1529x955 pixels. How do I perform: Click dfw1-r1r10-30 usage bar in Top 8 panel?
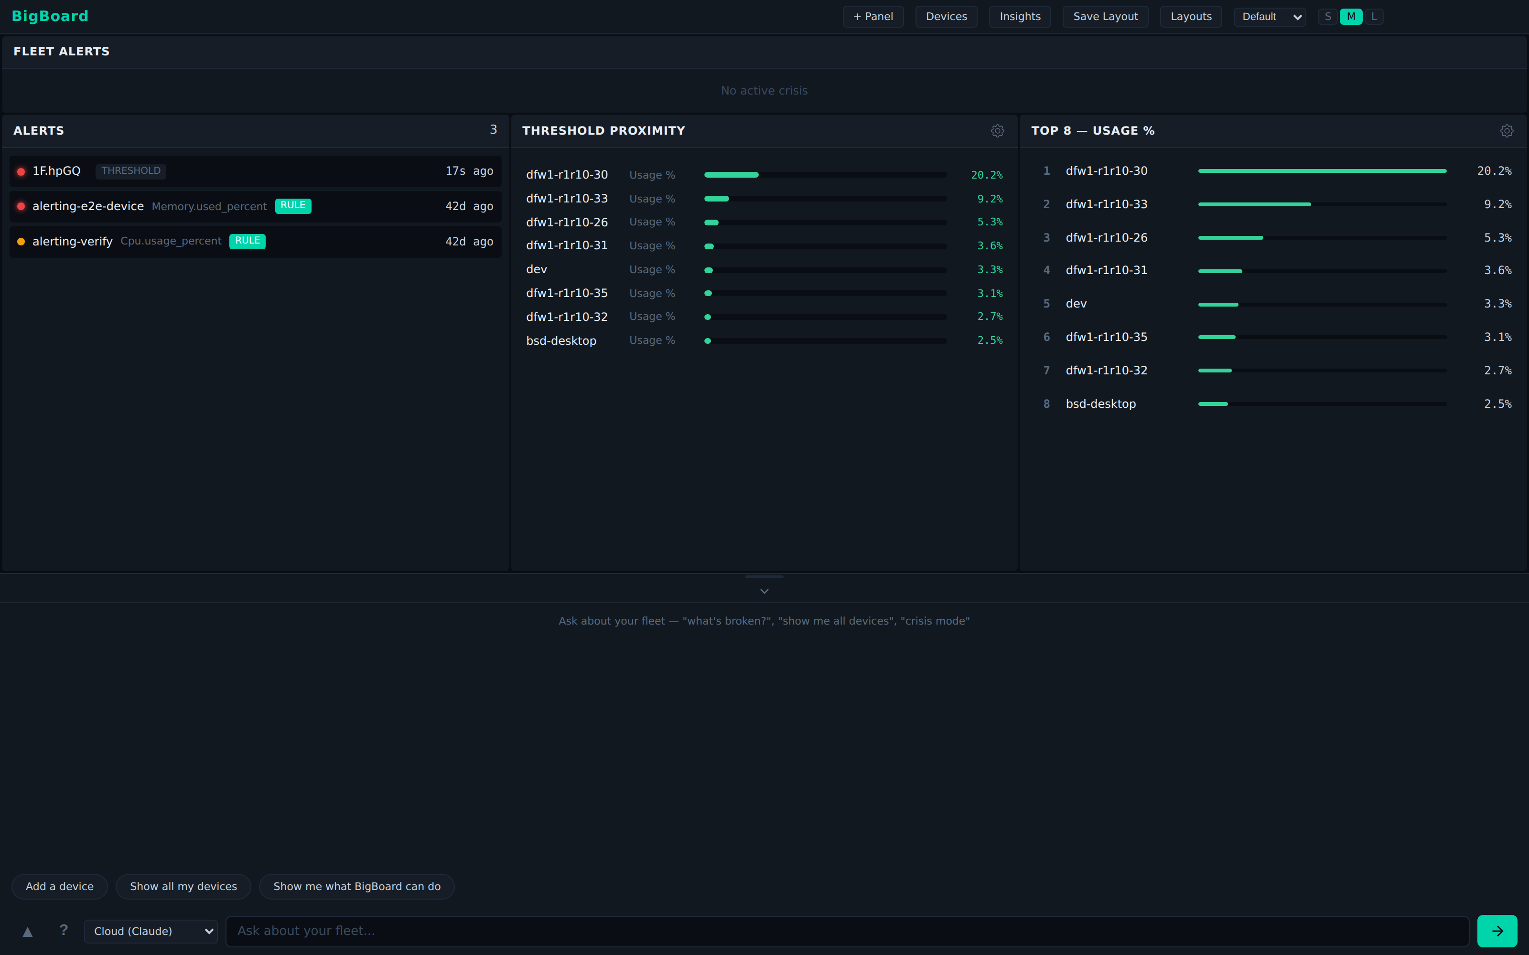1322,171
